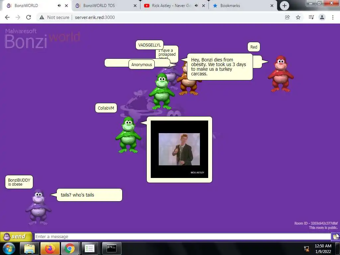Open the Windows Start menu
This screenshot has width=340, height=255.
(9, 248)
